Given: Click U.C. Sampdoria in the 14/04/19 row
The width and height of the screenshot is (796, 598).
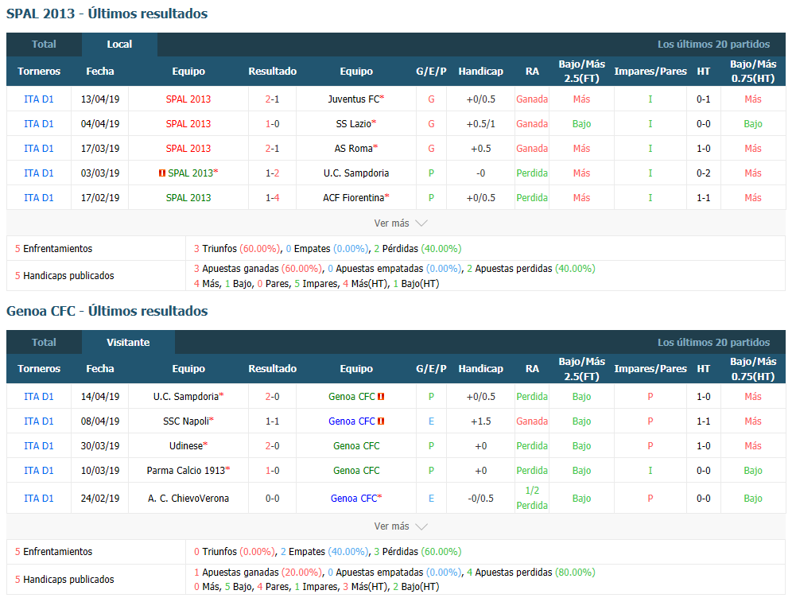Looking at the screenshot, I should [186, 397].
